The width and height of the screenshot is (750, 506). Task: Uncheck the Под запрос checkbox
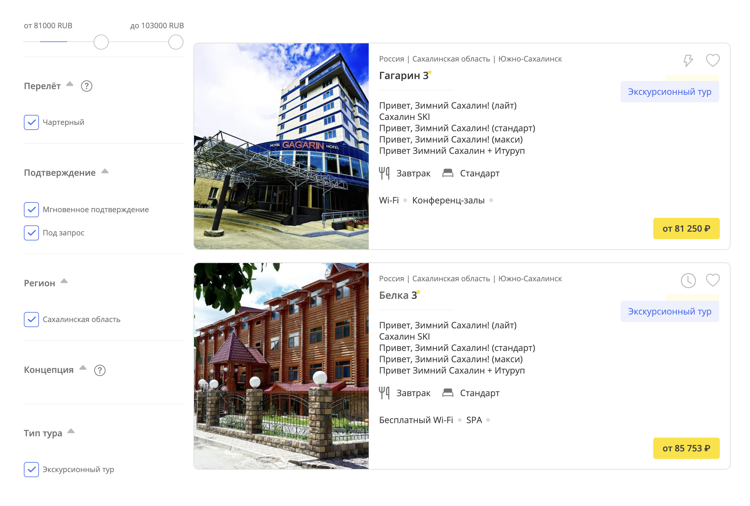point(31,233)
